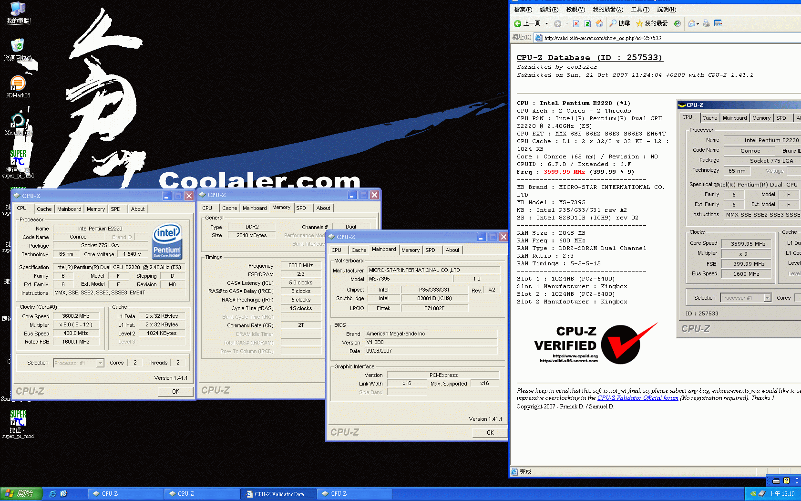Screen dimensions: 801x501
Task: Click the History icon in browser toolbar
Action: pyautogui.click(x=677, y=23)
